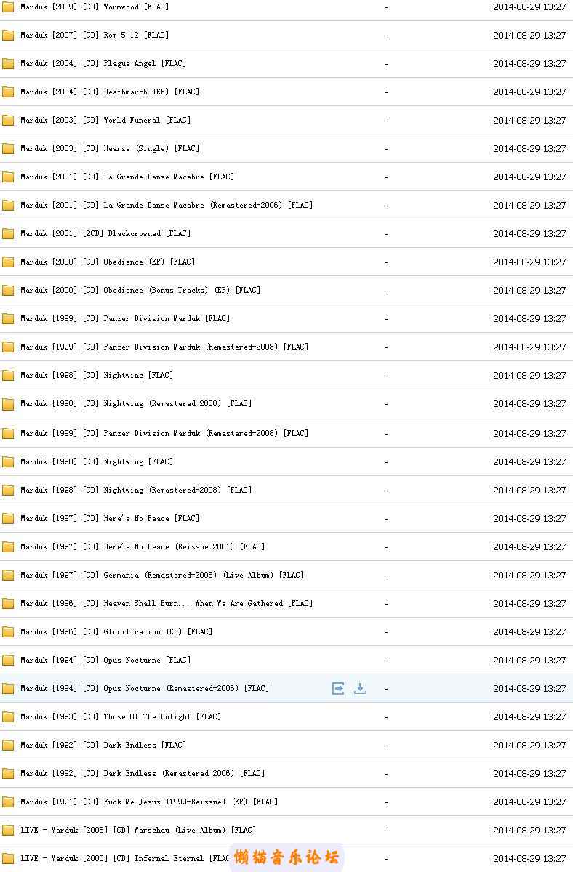Download the Opus Nocturne (Remastered-2006) folder

pyautogui.click(x=360, y=688)
